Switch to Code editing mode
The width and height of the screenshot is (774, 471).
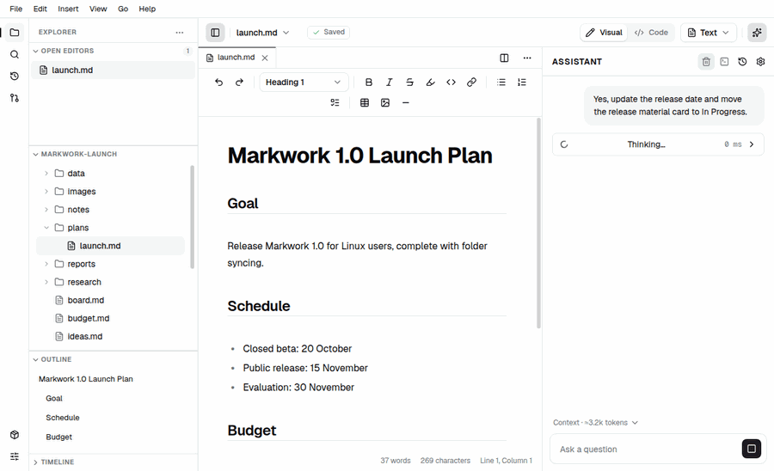tap(651, 33)
